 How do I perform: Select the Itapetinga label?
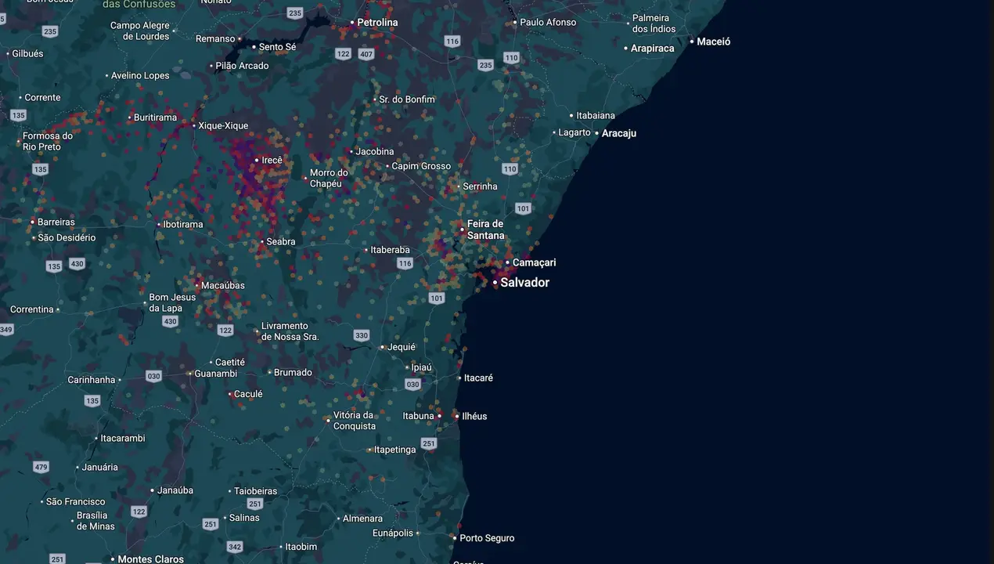coord(395,450)
